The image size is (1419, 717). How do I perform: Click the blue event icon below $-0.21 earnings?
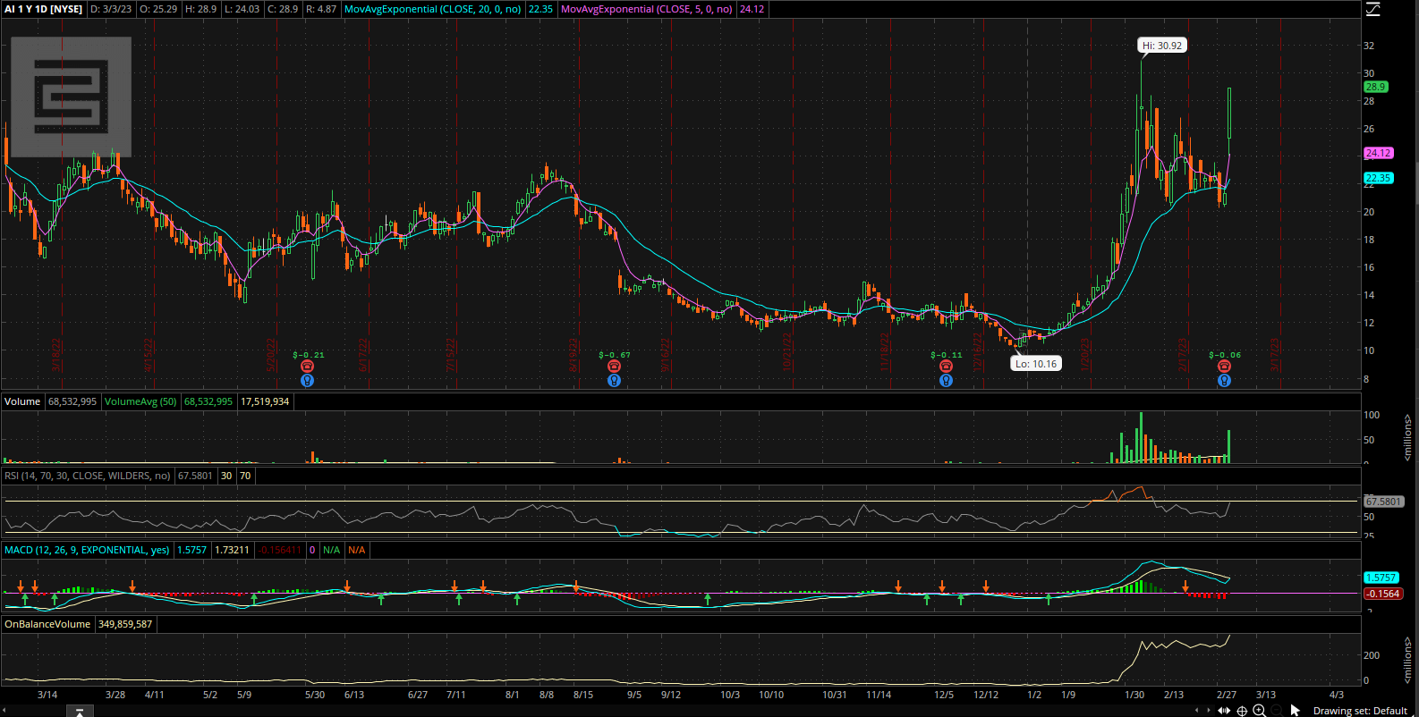tap(308, 380)
